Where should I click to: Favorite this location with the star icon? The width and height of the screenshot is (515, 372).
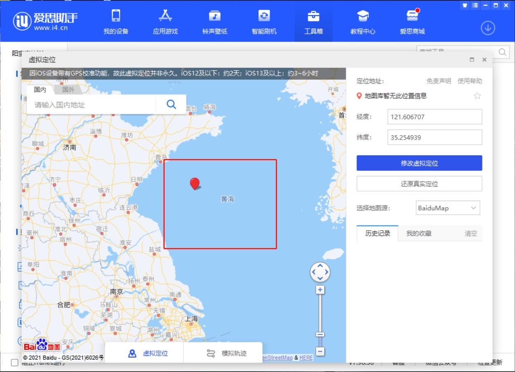point(477,96)
